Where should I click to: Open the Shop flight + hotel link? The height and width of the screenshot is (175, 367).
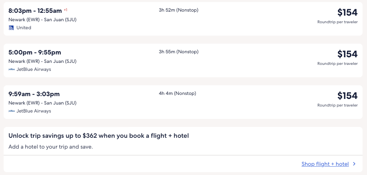coord(325,164)
